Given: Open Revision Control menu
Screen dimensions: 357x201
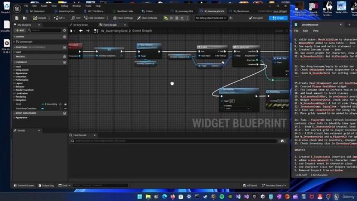Looking at the screenshot, I should tap(274, 185).
